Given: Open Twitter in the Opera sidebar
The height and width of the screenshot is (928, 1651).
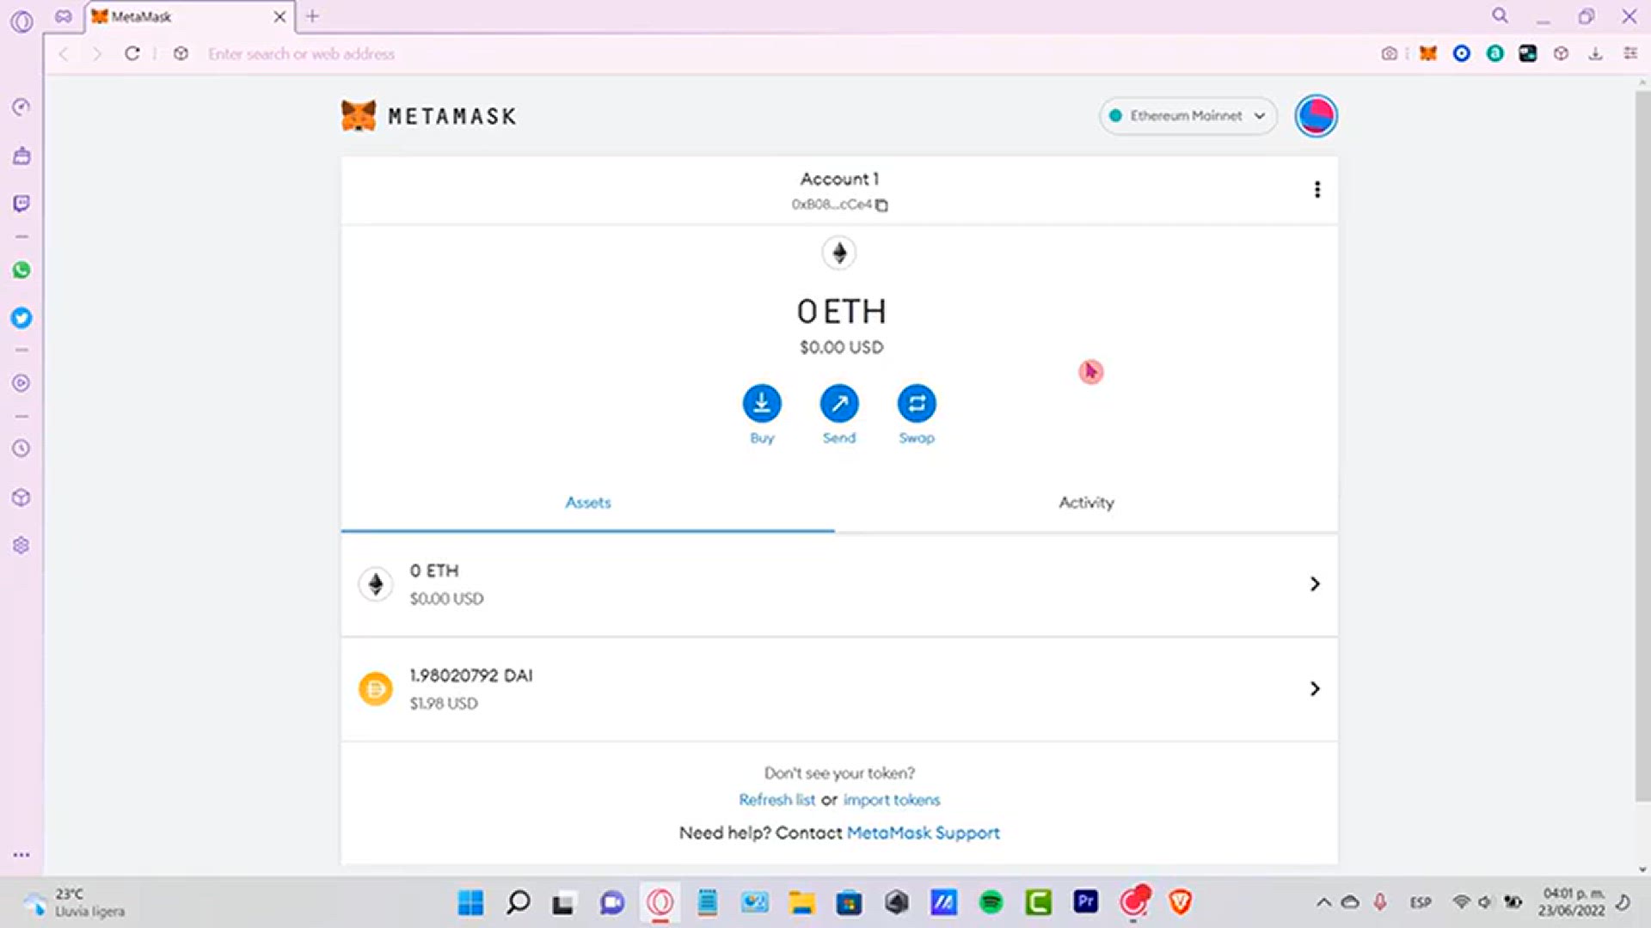Looking at the screenshot, I should point(21,318).
